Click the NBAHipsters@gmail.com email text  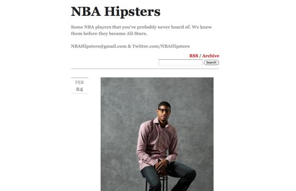99,46
